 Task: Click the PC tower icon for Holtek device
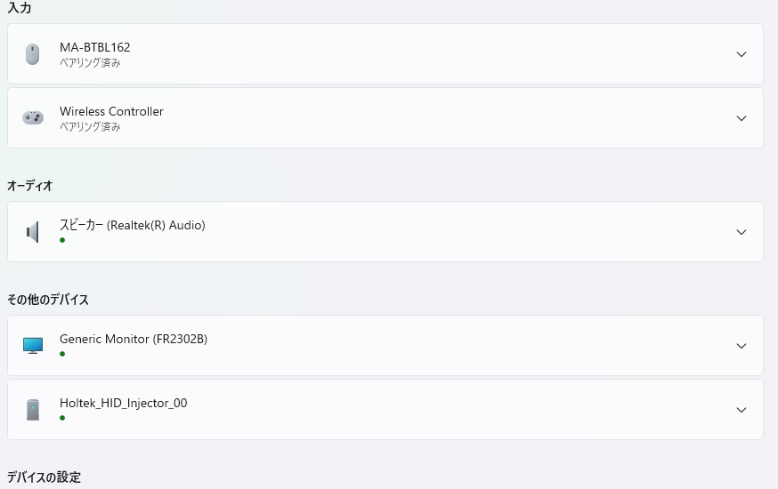33,410
